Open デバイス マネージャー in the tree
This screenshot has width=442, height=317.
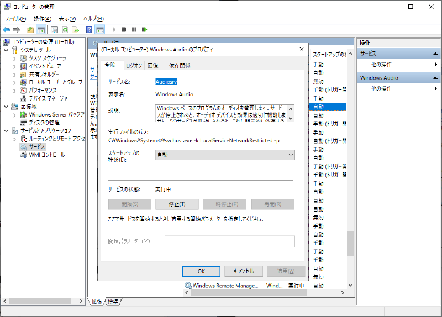coord(49,98)
